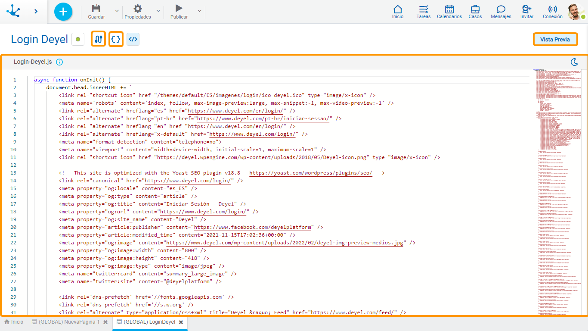Switch to the Inicio bottom tab
This screenshot has width=588, height=331.
click(x=14, y=322)
